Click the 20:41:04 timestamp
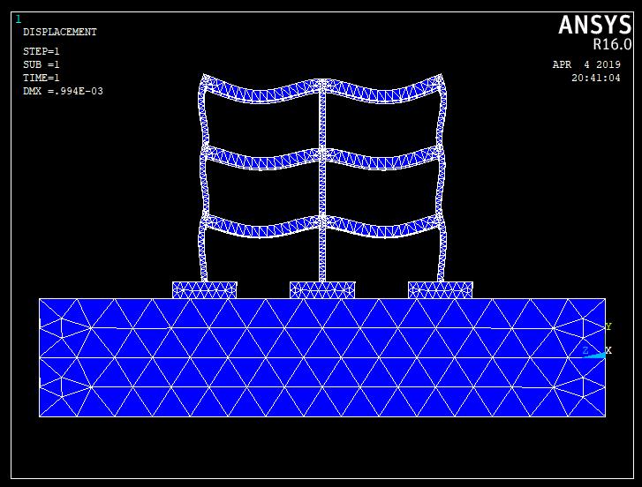 596,78
